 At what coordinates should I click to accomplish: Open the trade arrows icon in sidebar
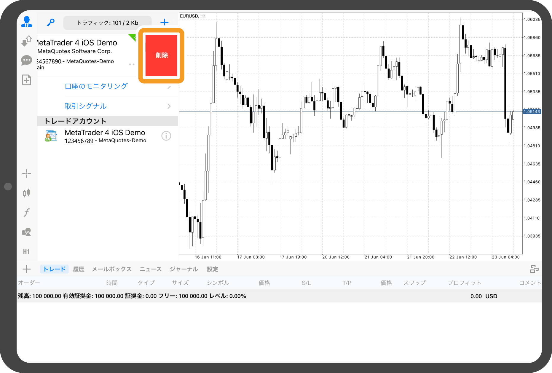click(x=27, y=41)
